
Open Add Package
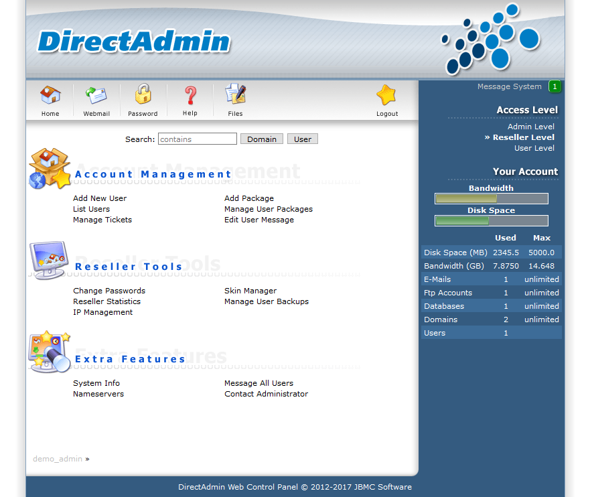[249, 198]
